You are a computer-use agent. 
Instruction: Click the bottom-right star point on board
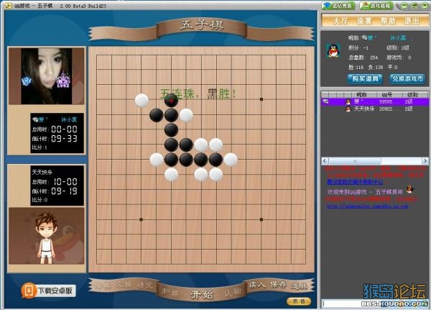(261, 219)
